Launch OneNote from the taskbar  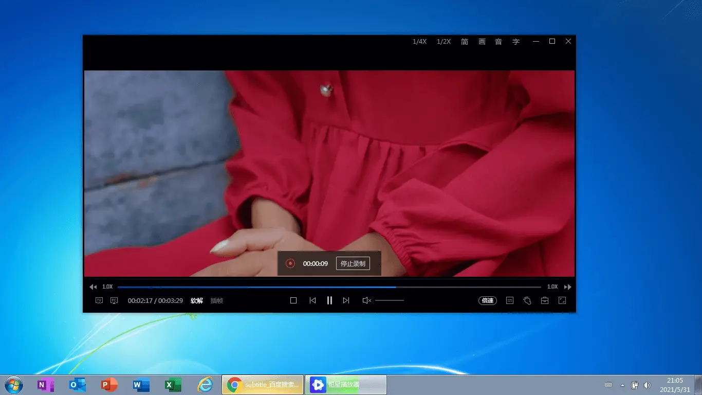pyautogui.click(x=46, y=385)
